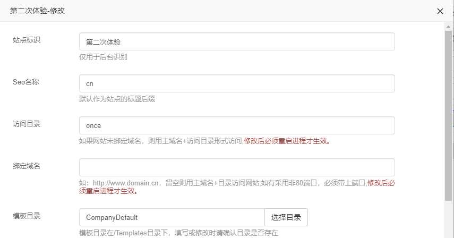Viewport: 454px width, 238px height.
Task: Click the dialog title 第二次体验-修改
Action: (38, 11)
